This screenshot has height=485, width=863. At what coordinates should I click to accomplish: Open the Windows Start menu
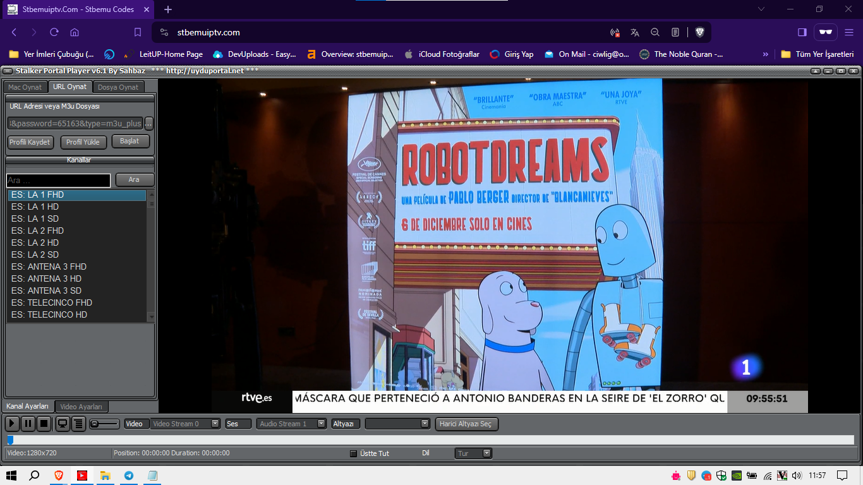point(11,476)
